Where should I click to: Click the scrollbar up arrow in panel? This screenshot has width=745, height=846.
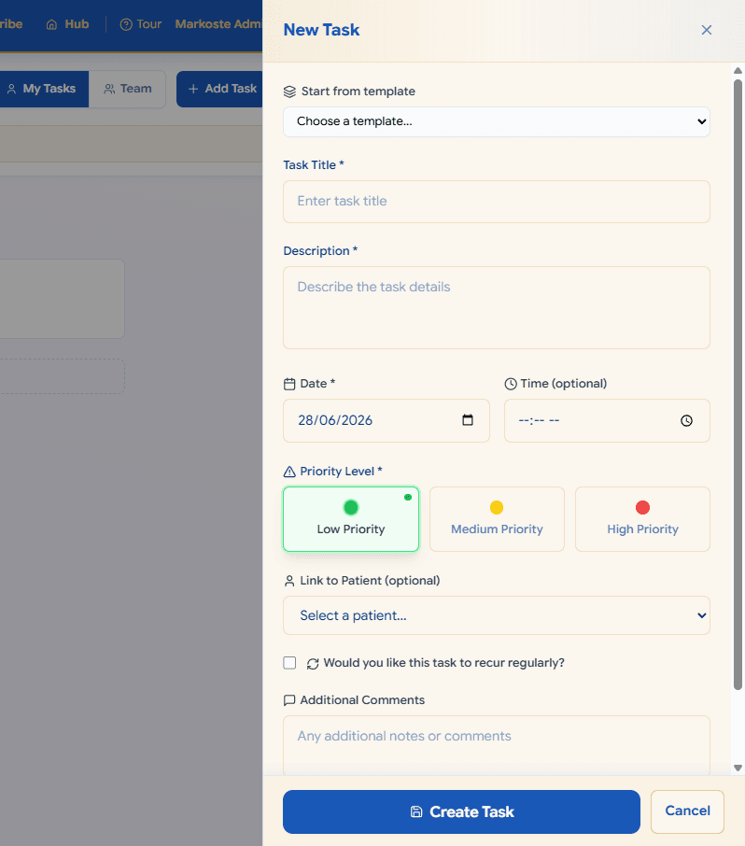pos(738,71)
